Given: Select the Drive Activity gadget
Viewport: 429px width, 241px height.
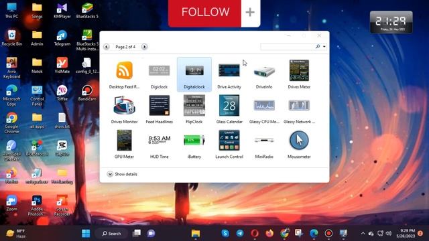Looking at the screenshot, I should [x=229, y=74].
